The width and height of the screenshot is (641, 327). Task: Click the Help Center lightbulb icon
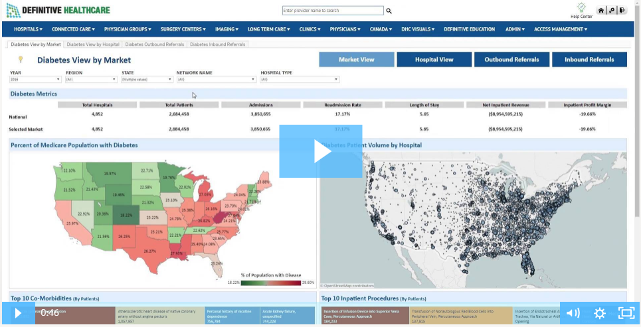[581, 8]
